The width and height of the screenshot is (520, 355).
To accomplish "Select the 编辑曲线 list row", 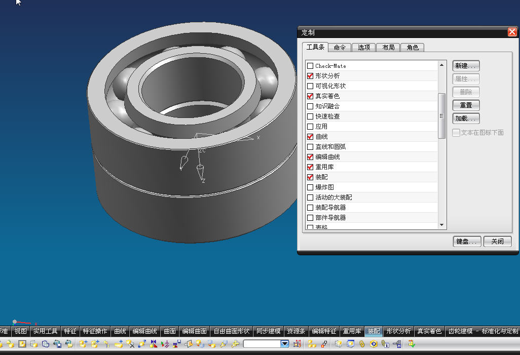I will (372, 157).
